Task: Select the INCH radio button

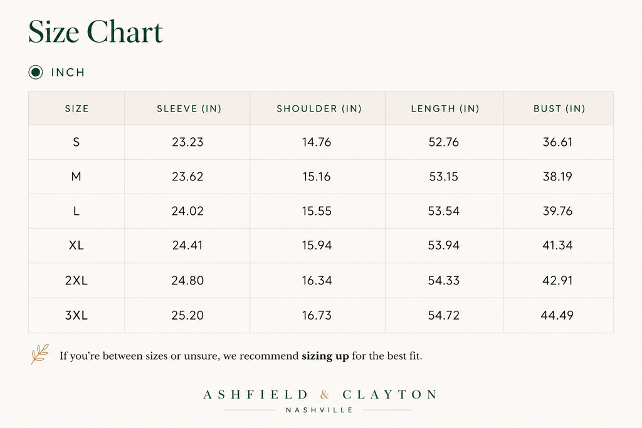Action: [36, 73]
